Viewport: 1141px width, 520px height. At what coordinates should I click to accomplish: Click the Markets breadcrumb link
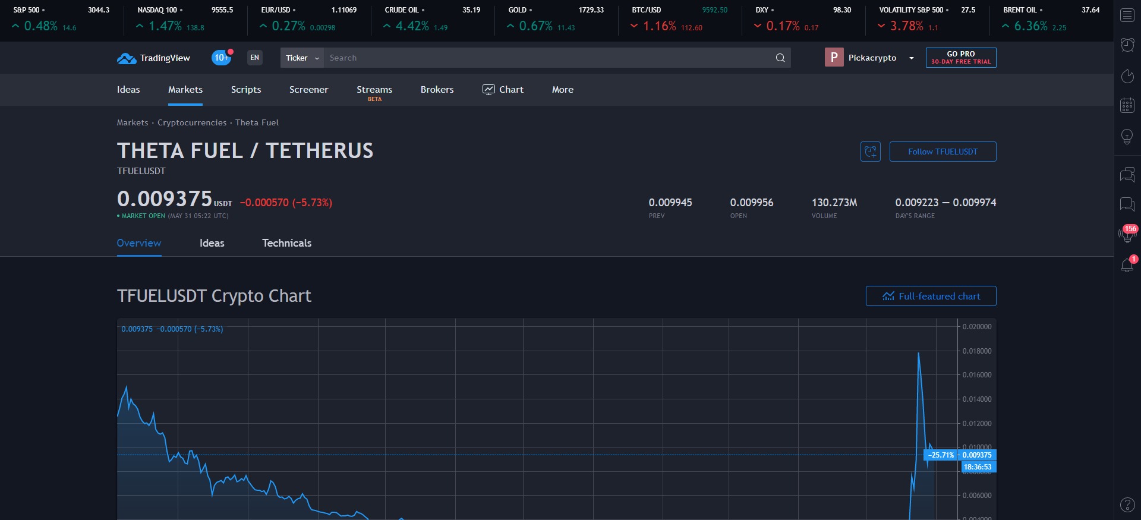[133, 122]
